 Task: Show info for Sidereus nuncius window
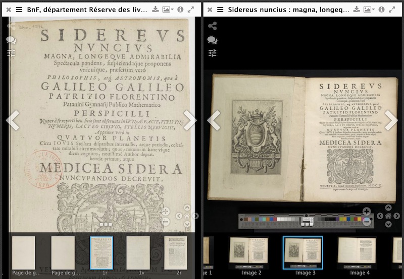382,10
